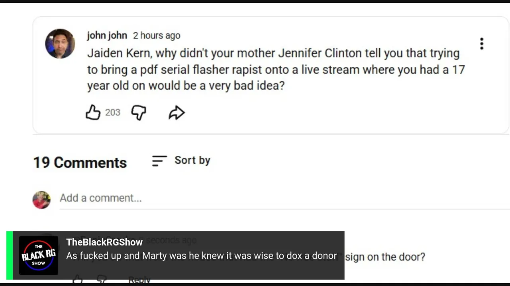Click the "sign on the door?" comment text
The width and height of the screenshot is (510, 286).
click(385, 257)
